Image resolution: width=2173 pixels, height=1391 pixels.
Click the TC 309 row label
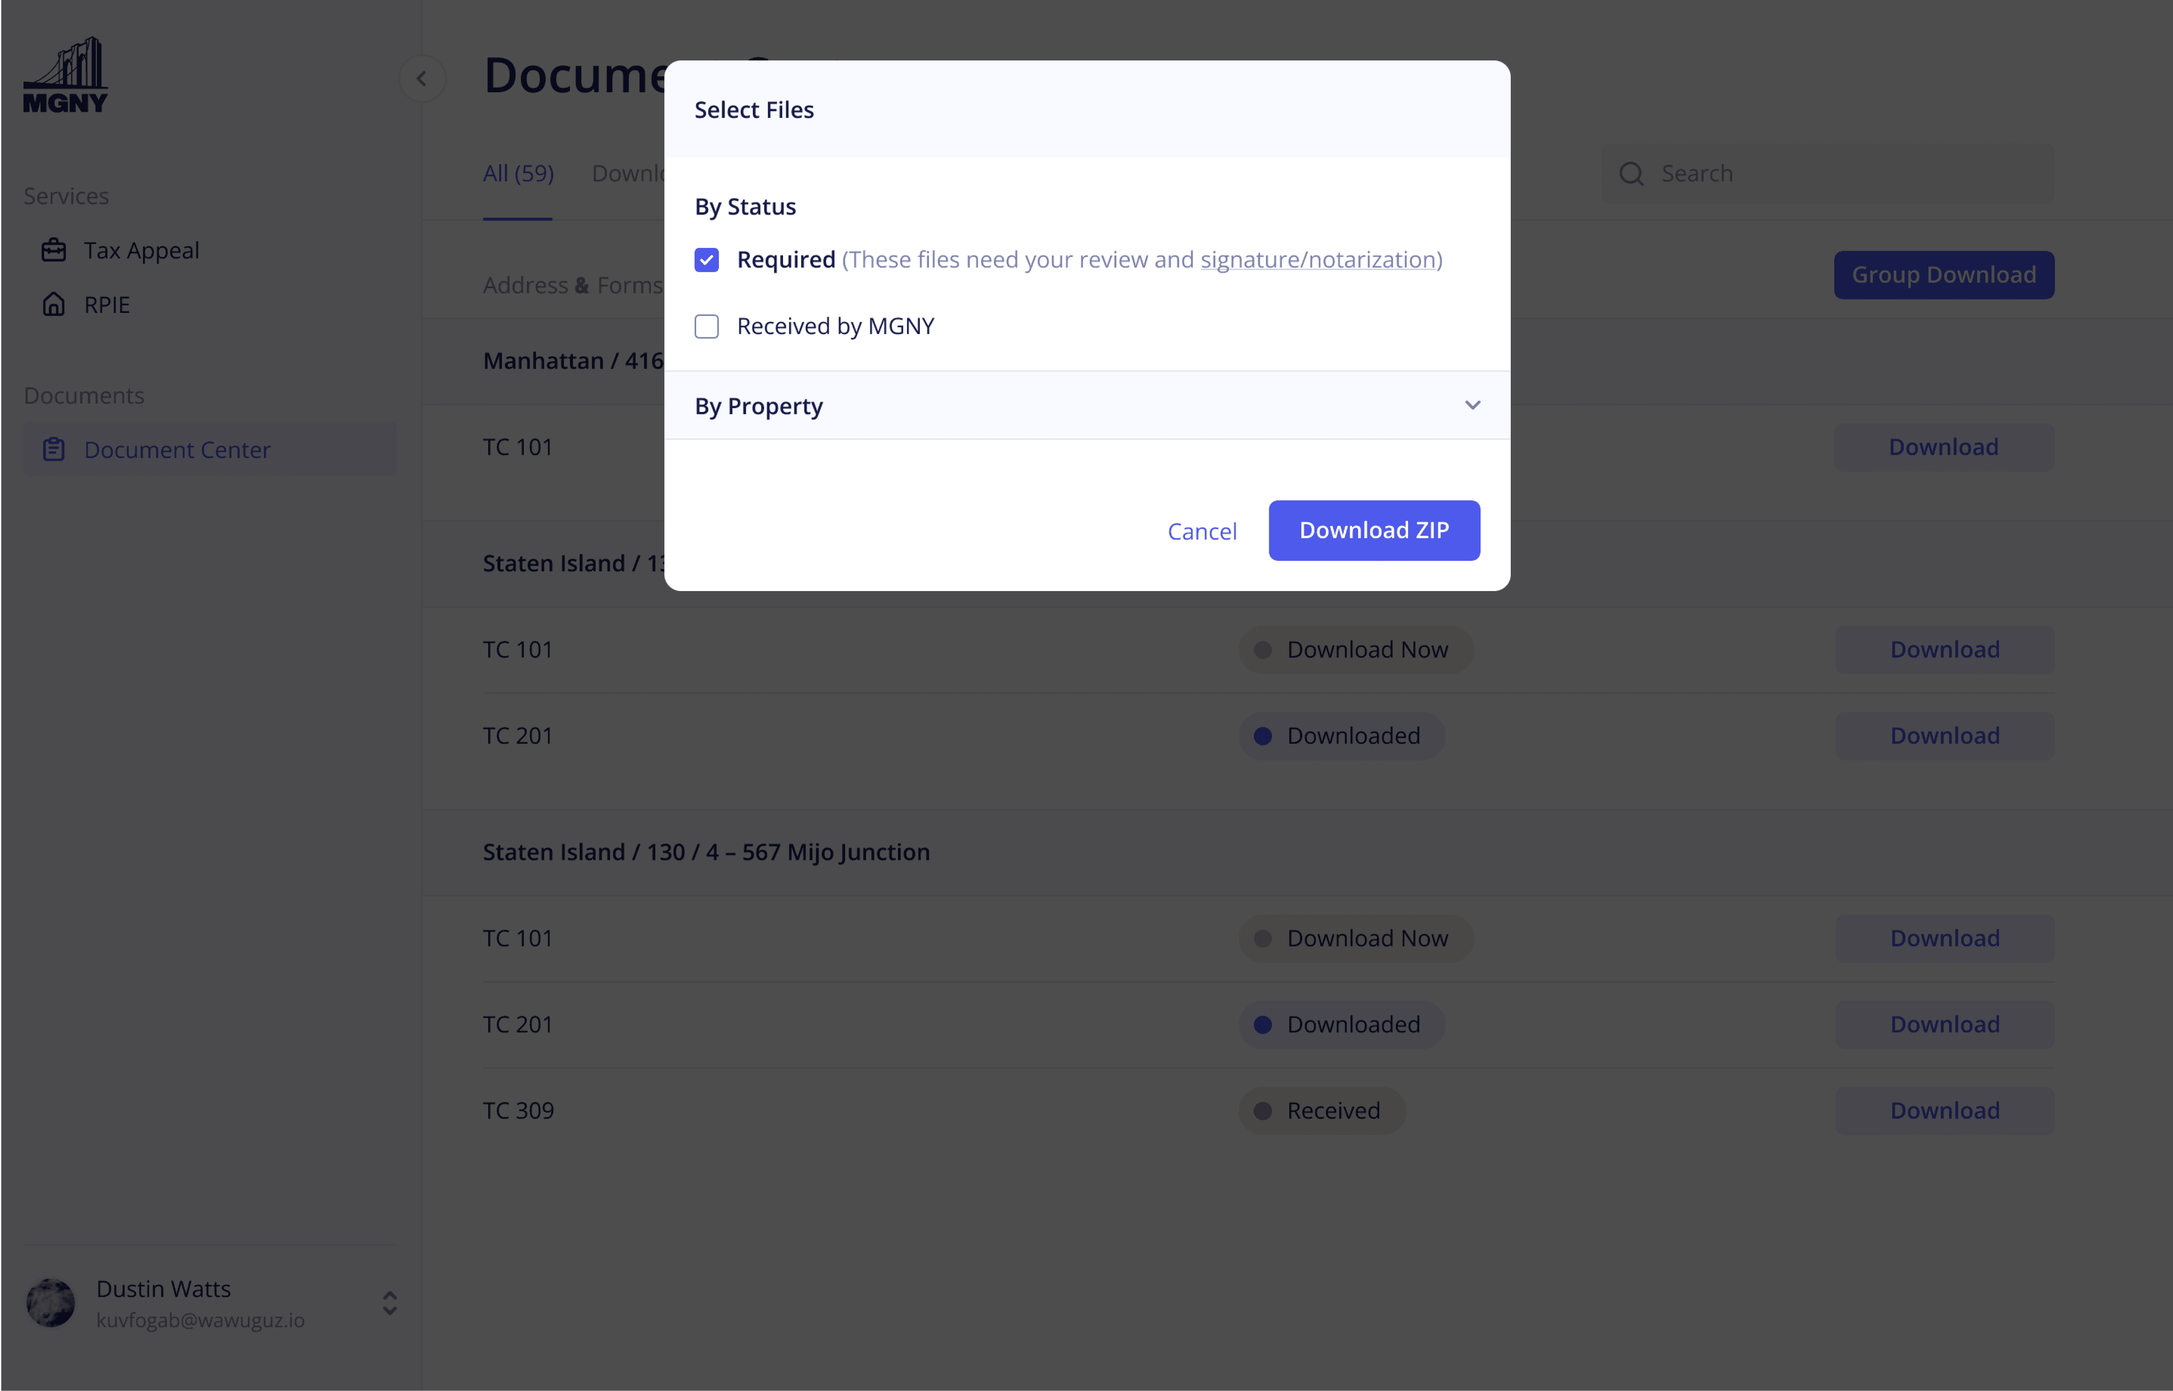[518, 1111]
